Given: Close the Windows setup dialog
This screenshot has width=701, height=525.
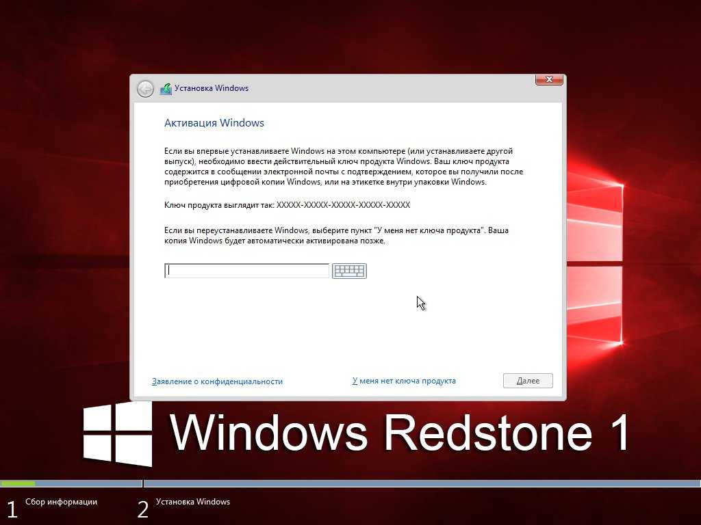Looking at the screenshot, I should (549, 79).
